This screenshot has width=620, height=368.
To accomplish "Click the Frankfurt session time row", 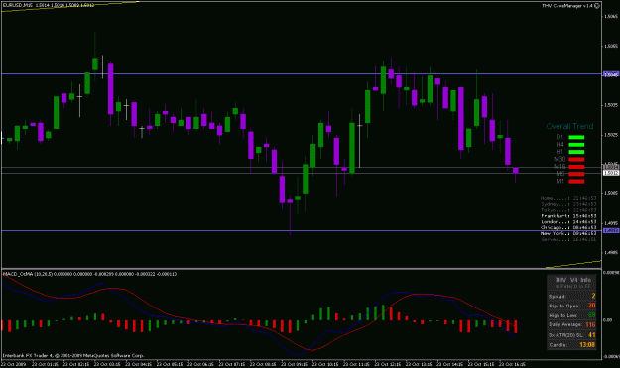I will [568, 216].
